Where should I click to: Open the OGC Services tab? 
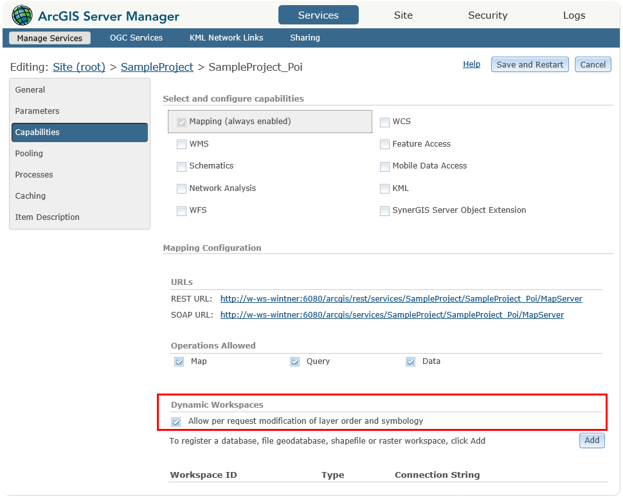(x=136, y=38)
